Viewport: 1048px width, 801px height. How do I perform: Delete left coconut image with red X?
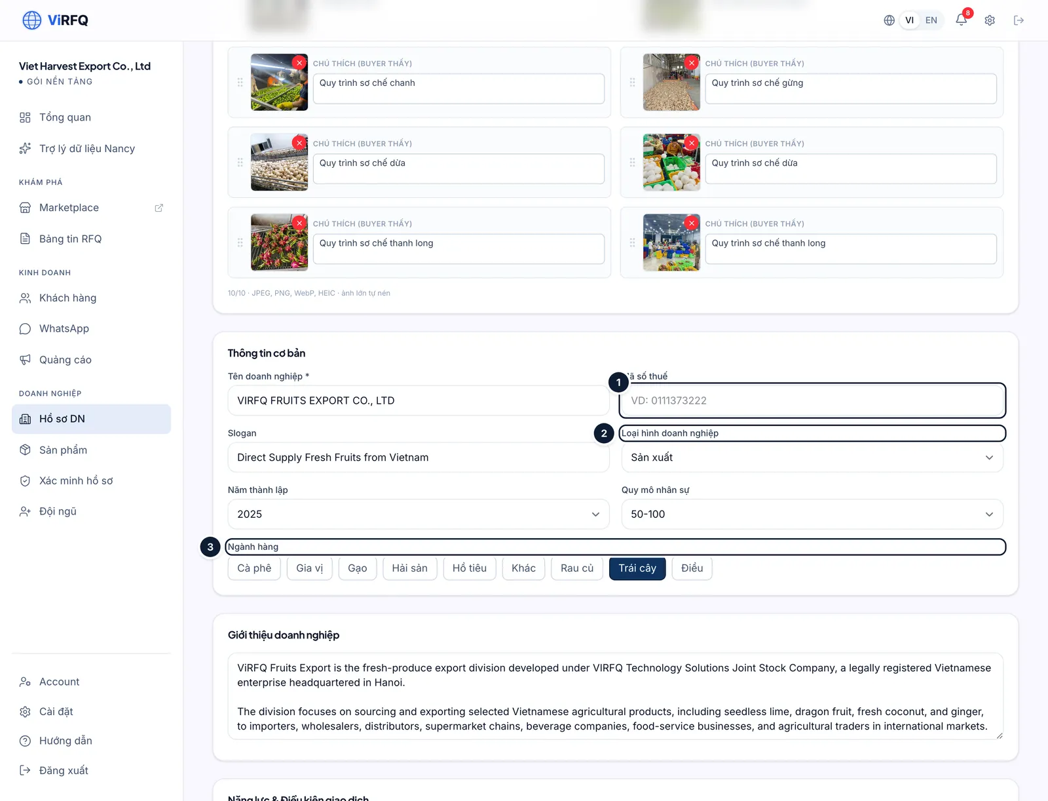coord(299,143)
